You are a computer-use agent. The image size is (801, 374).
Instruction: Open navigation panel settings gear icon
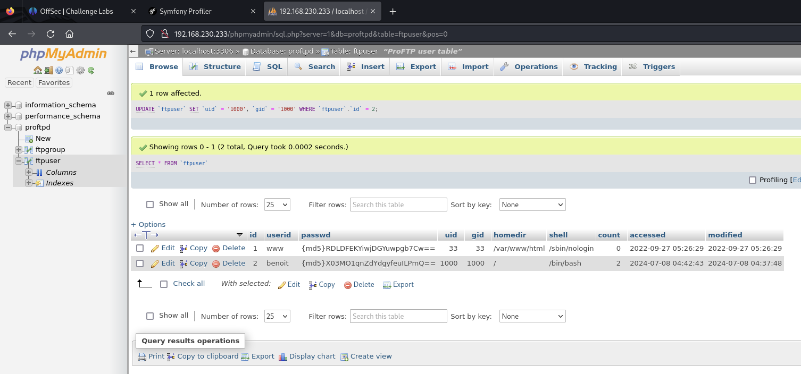(80, 70)
